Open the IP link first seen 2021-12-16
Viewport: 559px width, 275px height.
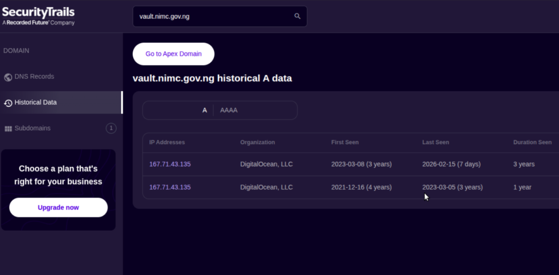coord(170,187)
